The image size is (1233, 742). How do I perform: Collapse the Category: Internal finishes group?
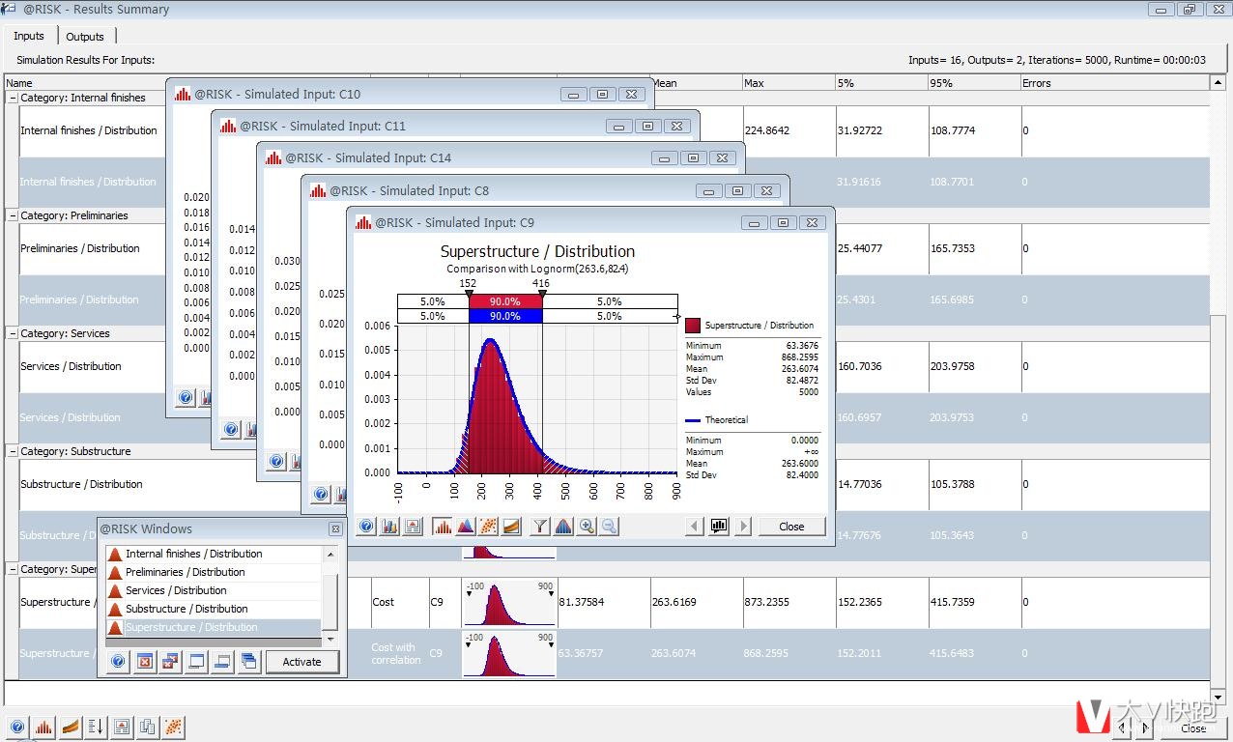[13, 98]
